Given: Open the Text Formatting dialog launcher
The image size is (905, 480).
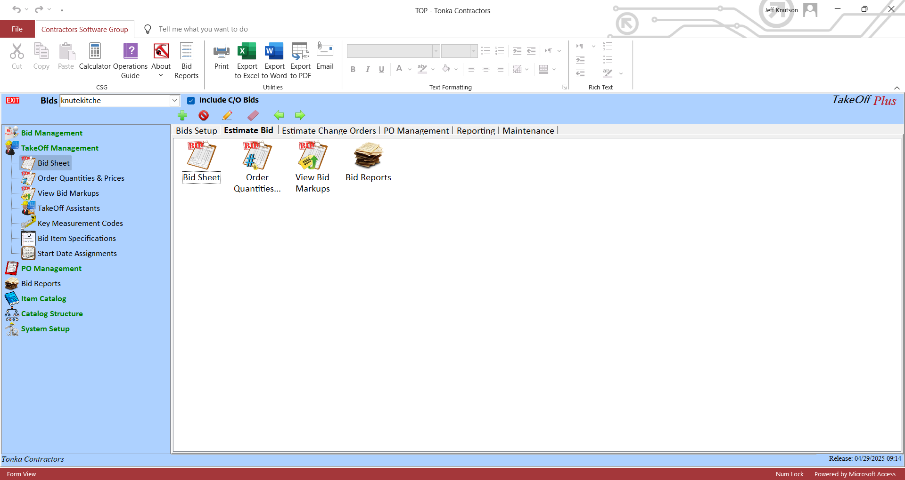Looking at the screenshot, I should pyautogui.click(x=564, y=87).
